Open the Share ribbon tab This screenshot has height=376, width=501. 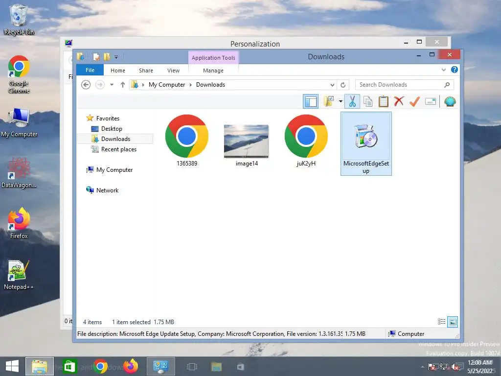(146, 70)
